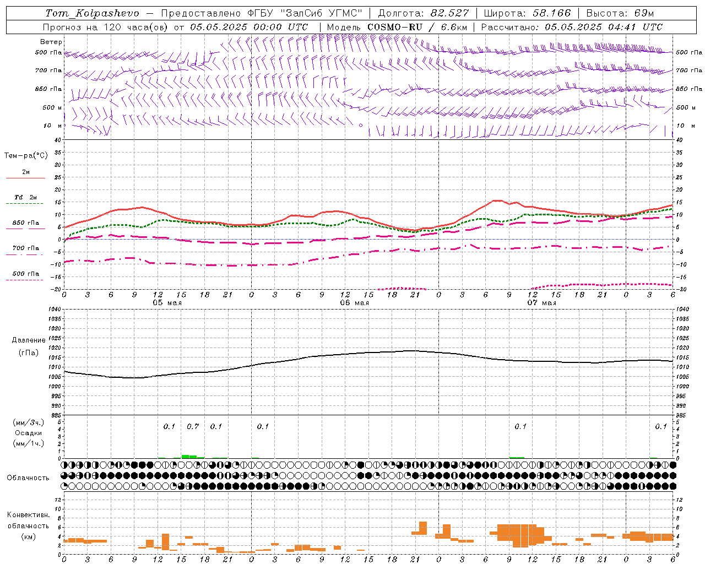The height and width of the screenshot is (564, 705).
Task: Click the 07 мая date label
Action: coord(541,302)
